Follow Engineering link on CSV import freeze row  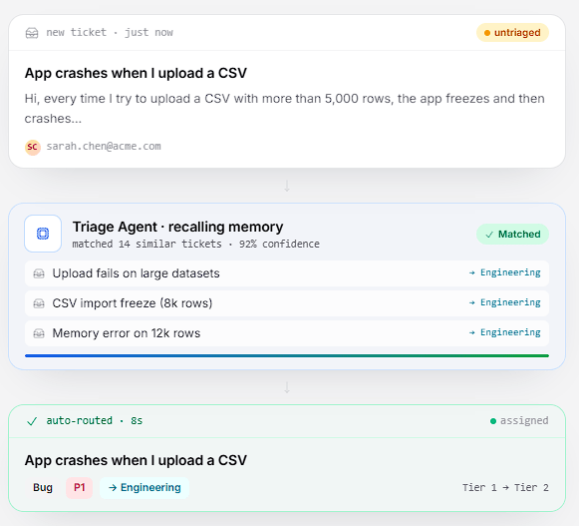[x=505, y=302]
